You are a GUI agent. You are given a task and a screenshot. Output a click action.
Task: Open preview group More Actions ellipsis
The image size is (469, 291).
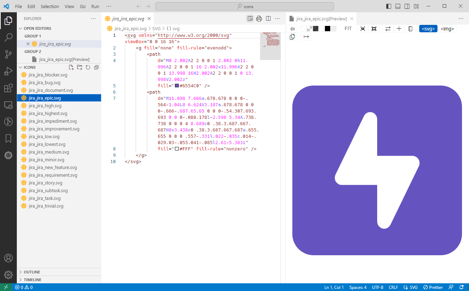point(461,19)
